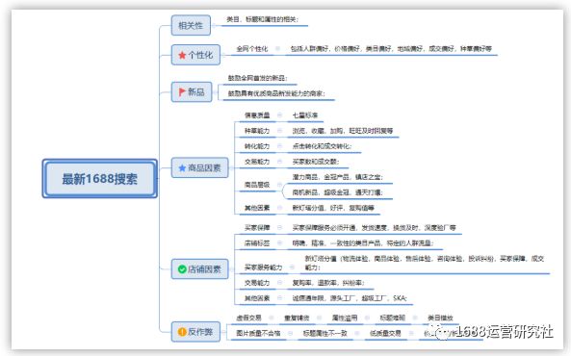
Task: Click the 商品层级 subtopic
Action: pyautogui.click(x=257, y=185)
